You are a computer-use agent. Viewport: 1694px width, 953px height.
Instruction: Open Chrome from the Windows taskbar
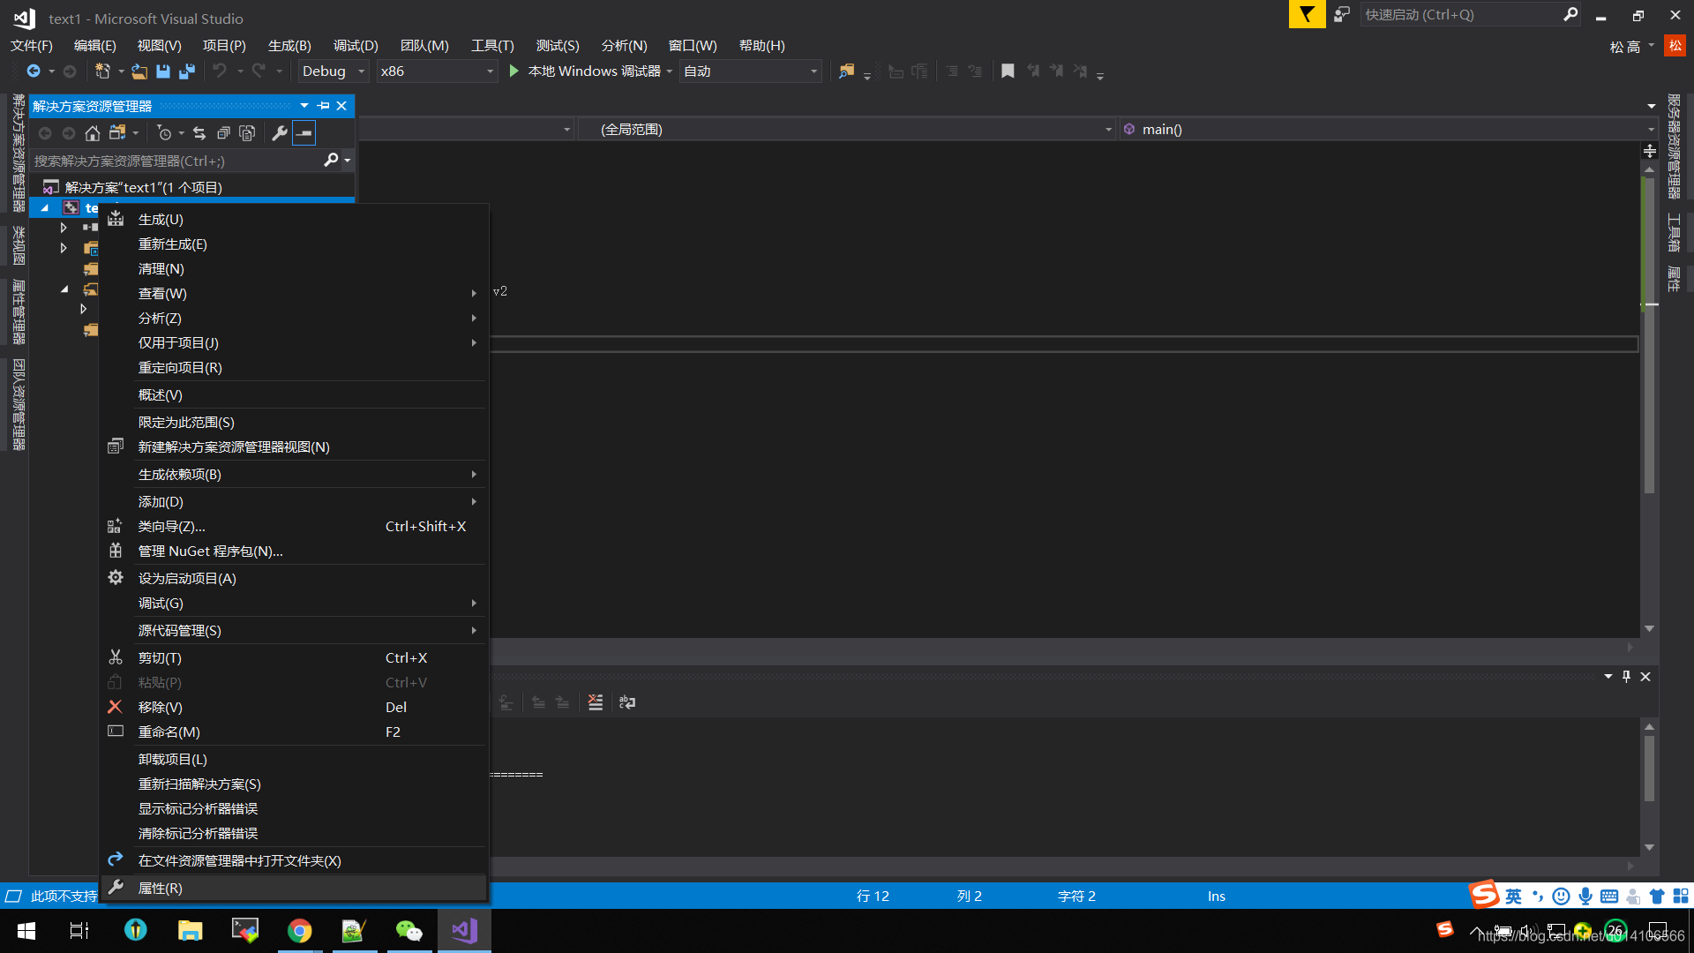point(299,931)
